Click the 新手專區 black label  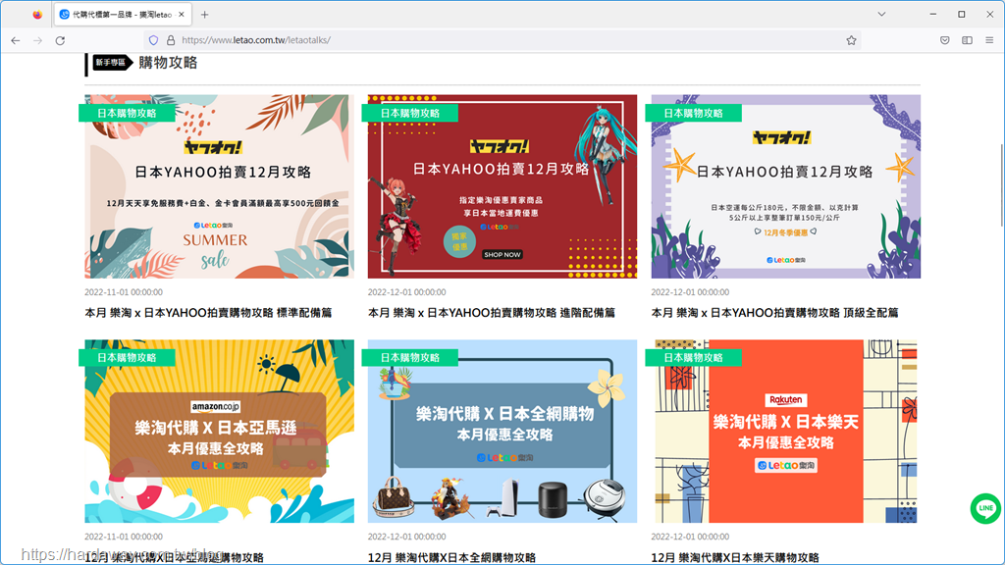coord(112,62)
